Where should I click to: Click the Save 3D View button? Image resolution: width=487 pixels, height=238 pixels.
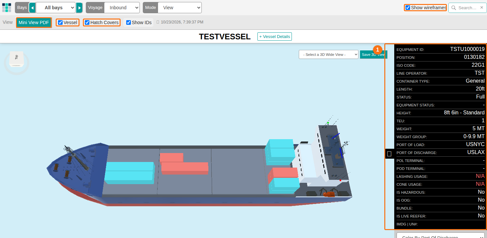373,55
